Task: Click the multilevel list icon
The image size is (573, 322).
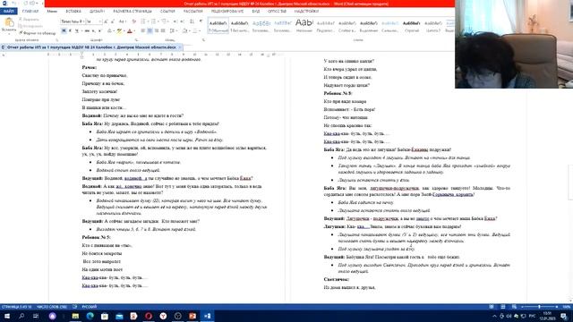Action: 165,21
